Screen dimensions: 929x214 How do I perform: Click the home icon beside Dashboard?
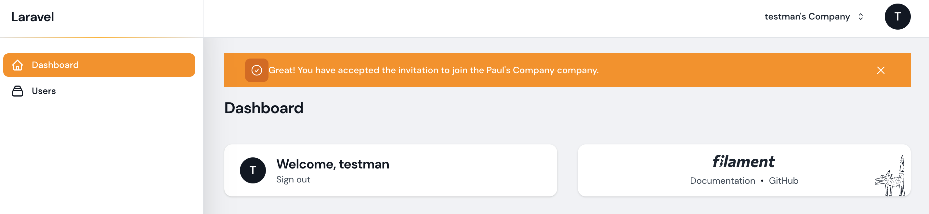click(17, 65)
